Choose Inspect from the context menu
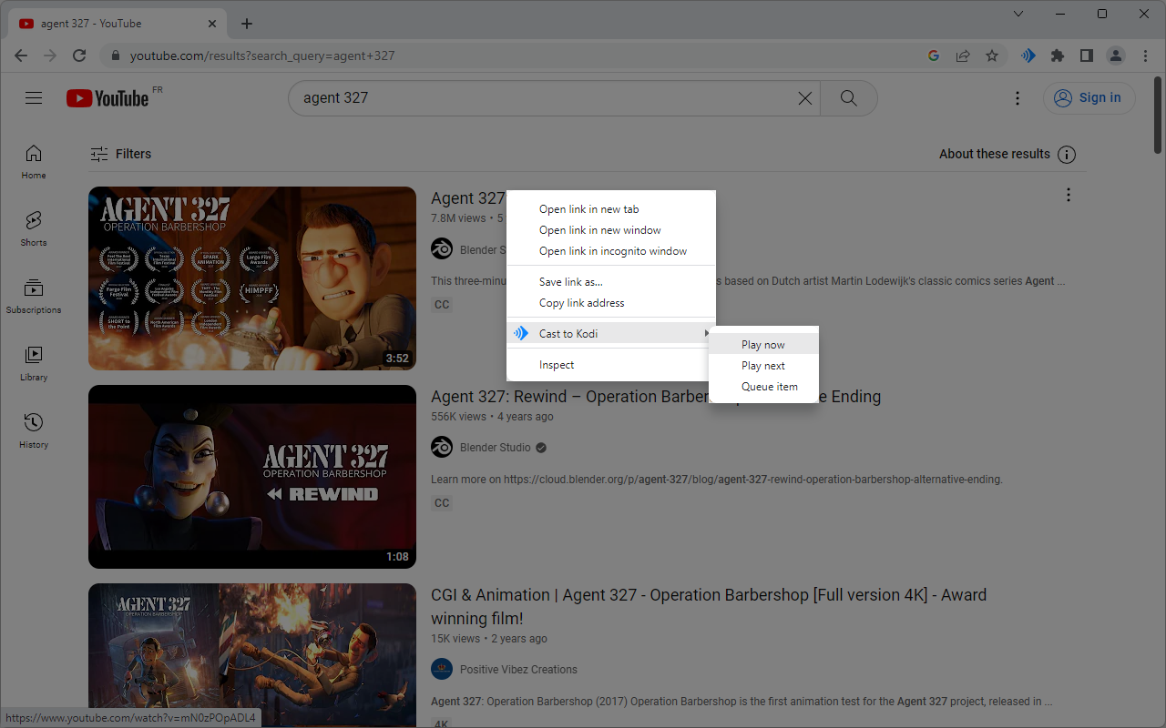Viewport: 1166px width, 728px height. coord(611,365)
